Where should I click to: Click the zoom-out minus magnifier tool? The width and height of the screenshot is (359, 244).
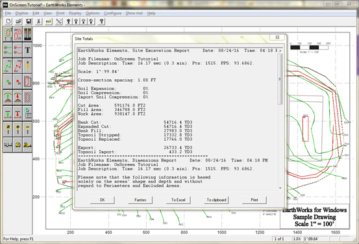coord(27,129)
